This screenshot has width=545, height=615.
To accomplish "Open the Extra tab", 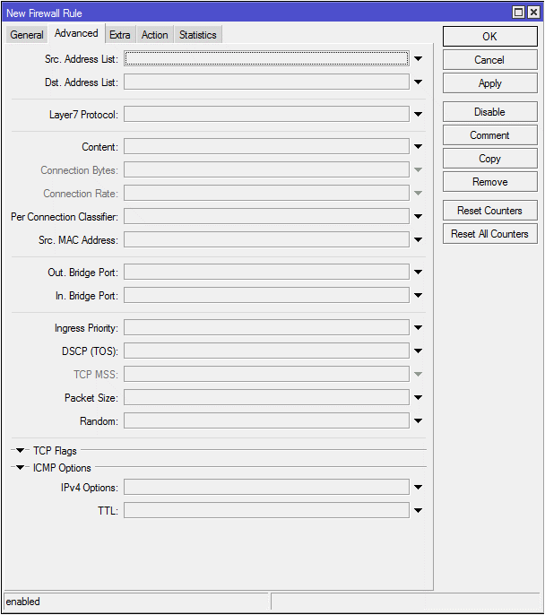I will (120, 35).
